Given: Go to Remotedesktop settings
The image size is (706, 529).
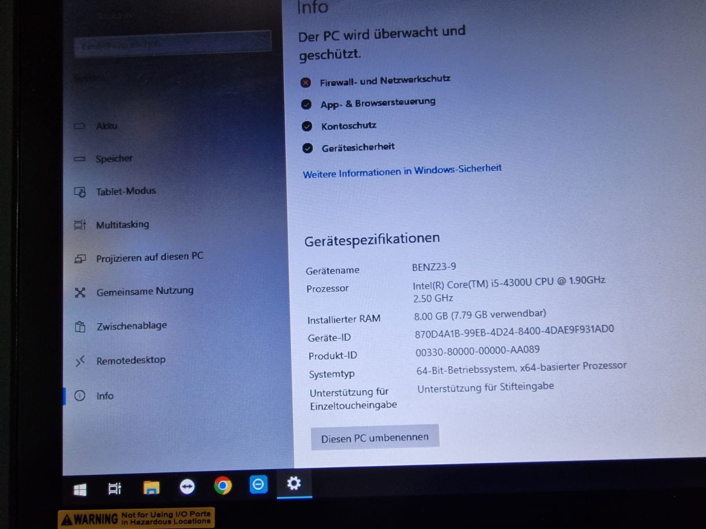Looking at the screenshot, I should click(131, 361).
